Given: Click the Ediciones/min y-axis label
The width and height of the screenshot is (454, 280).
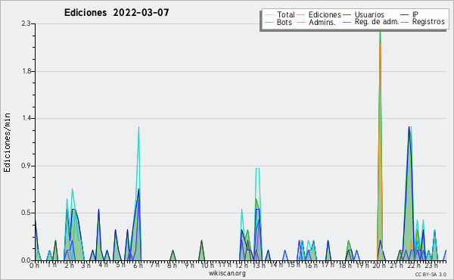Looking at the screenshot, I should (x=7, y=143).
